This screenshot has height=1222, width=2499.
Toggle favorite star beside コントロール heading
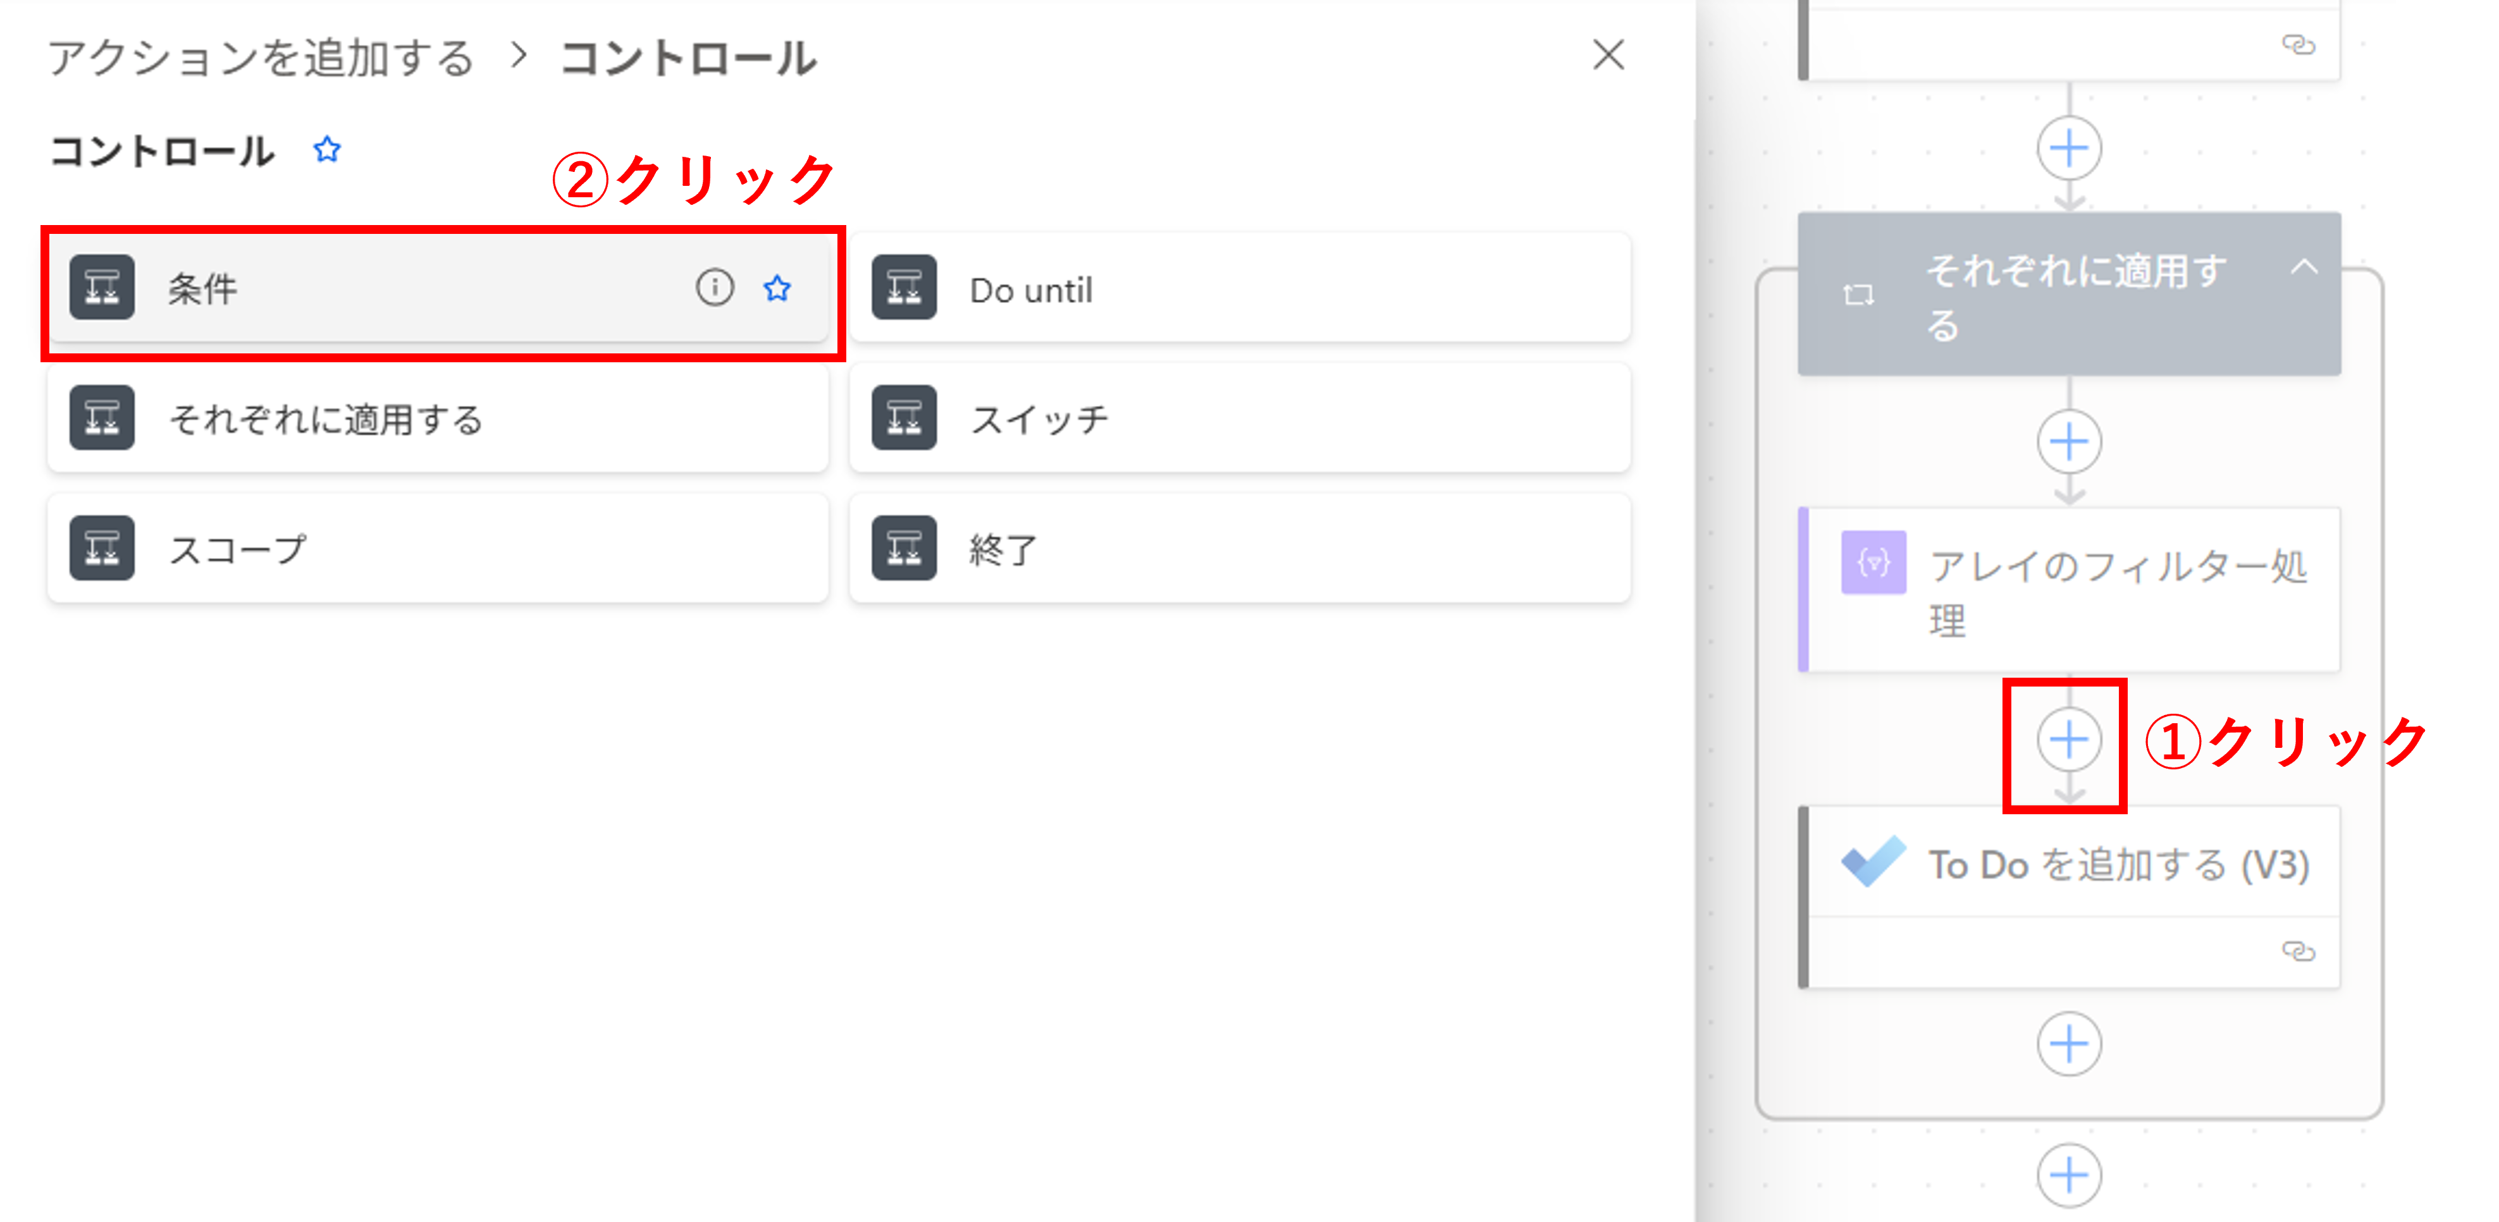327,149
